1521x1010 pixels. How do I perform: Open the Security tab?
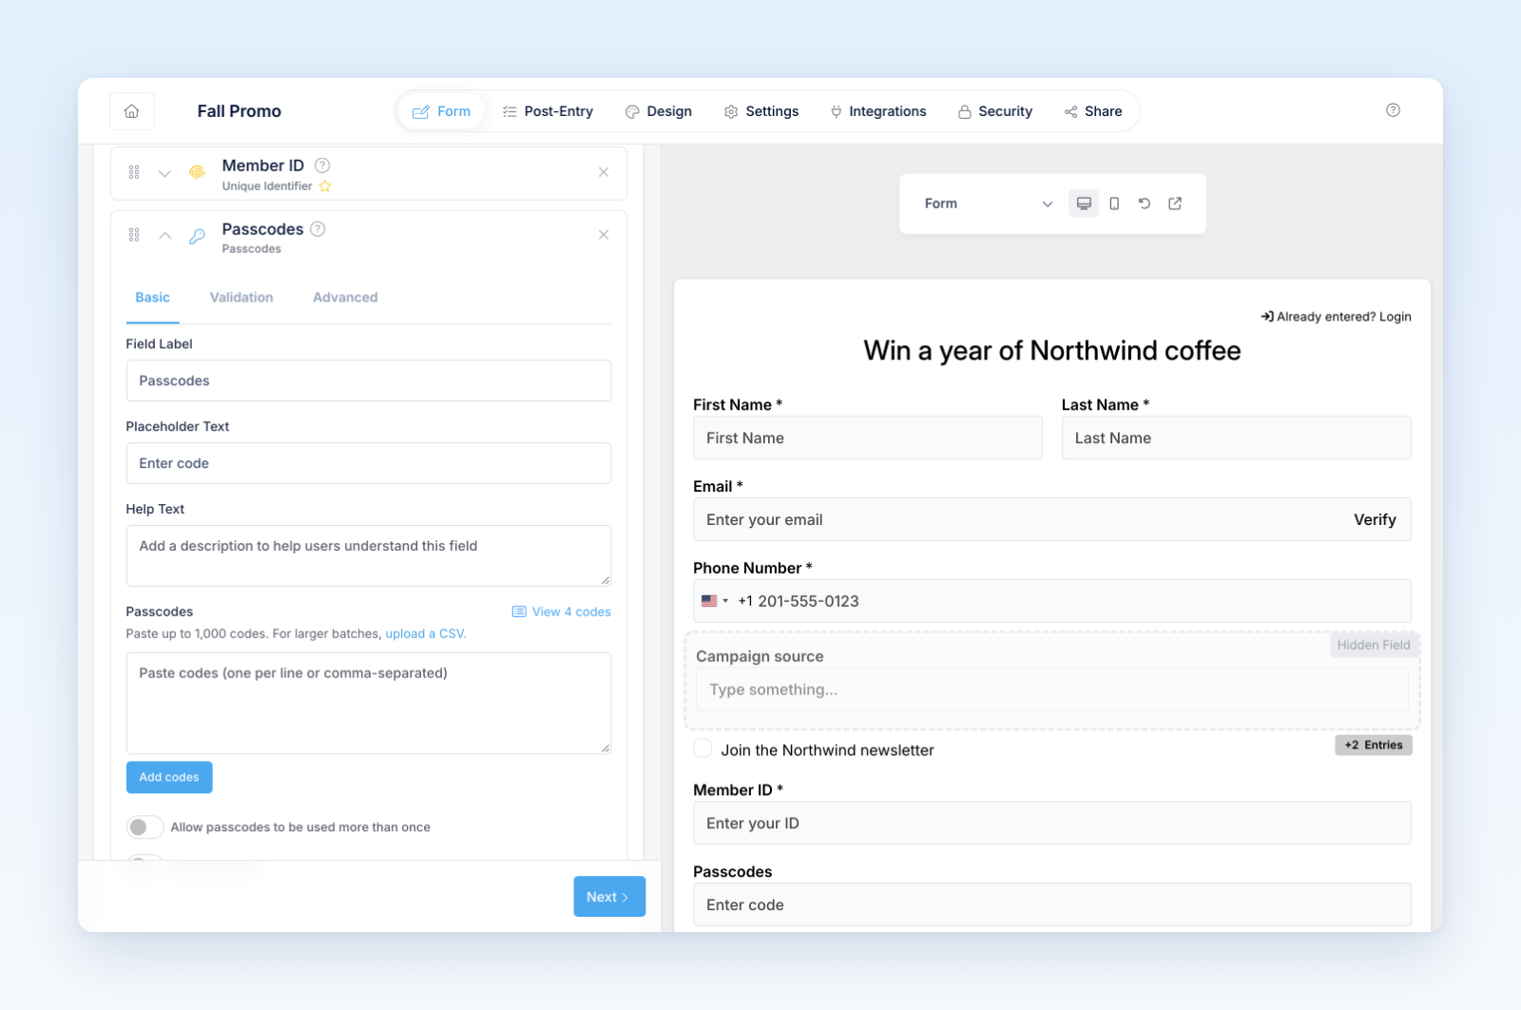click(x=995, y=111)
